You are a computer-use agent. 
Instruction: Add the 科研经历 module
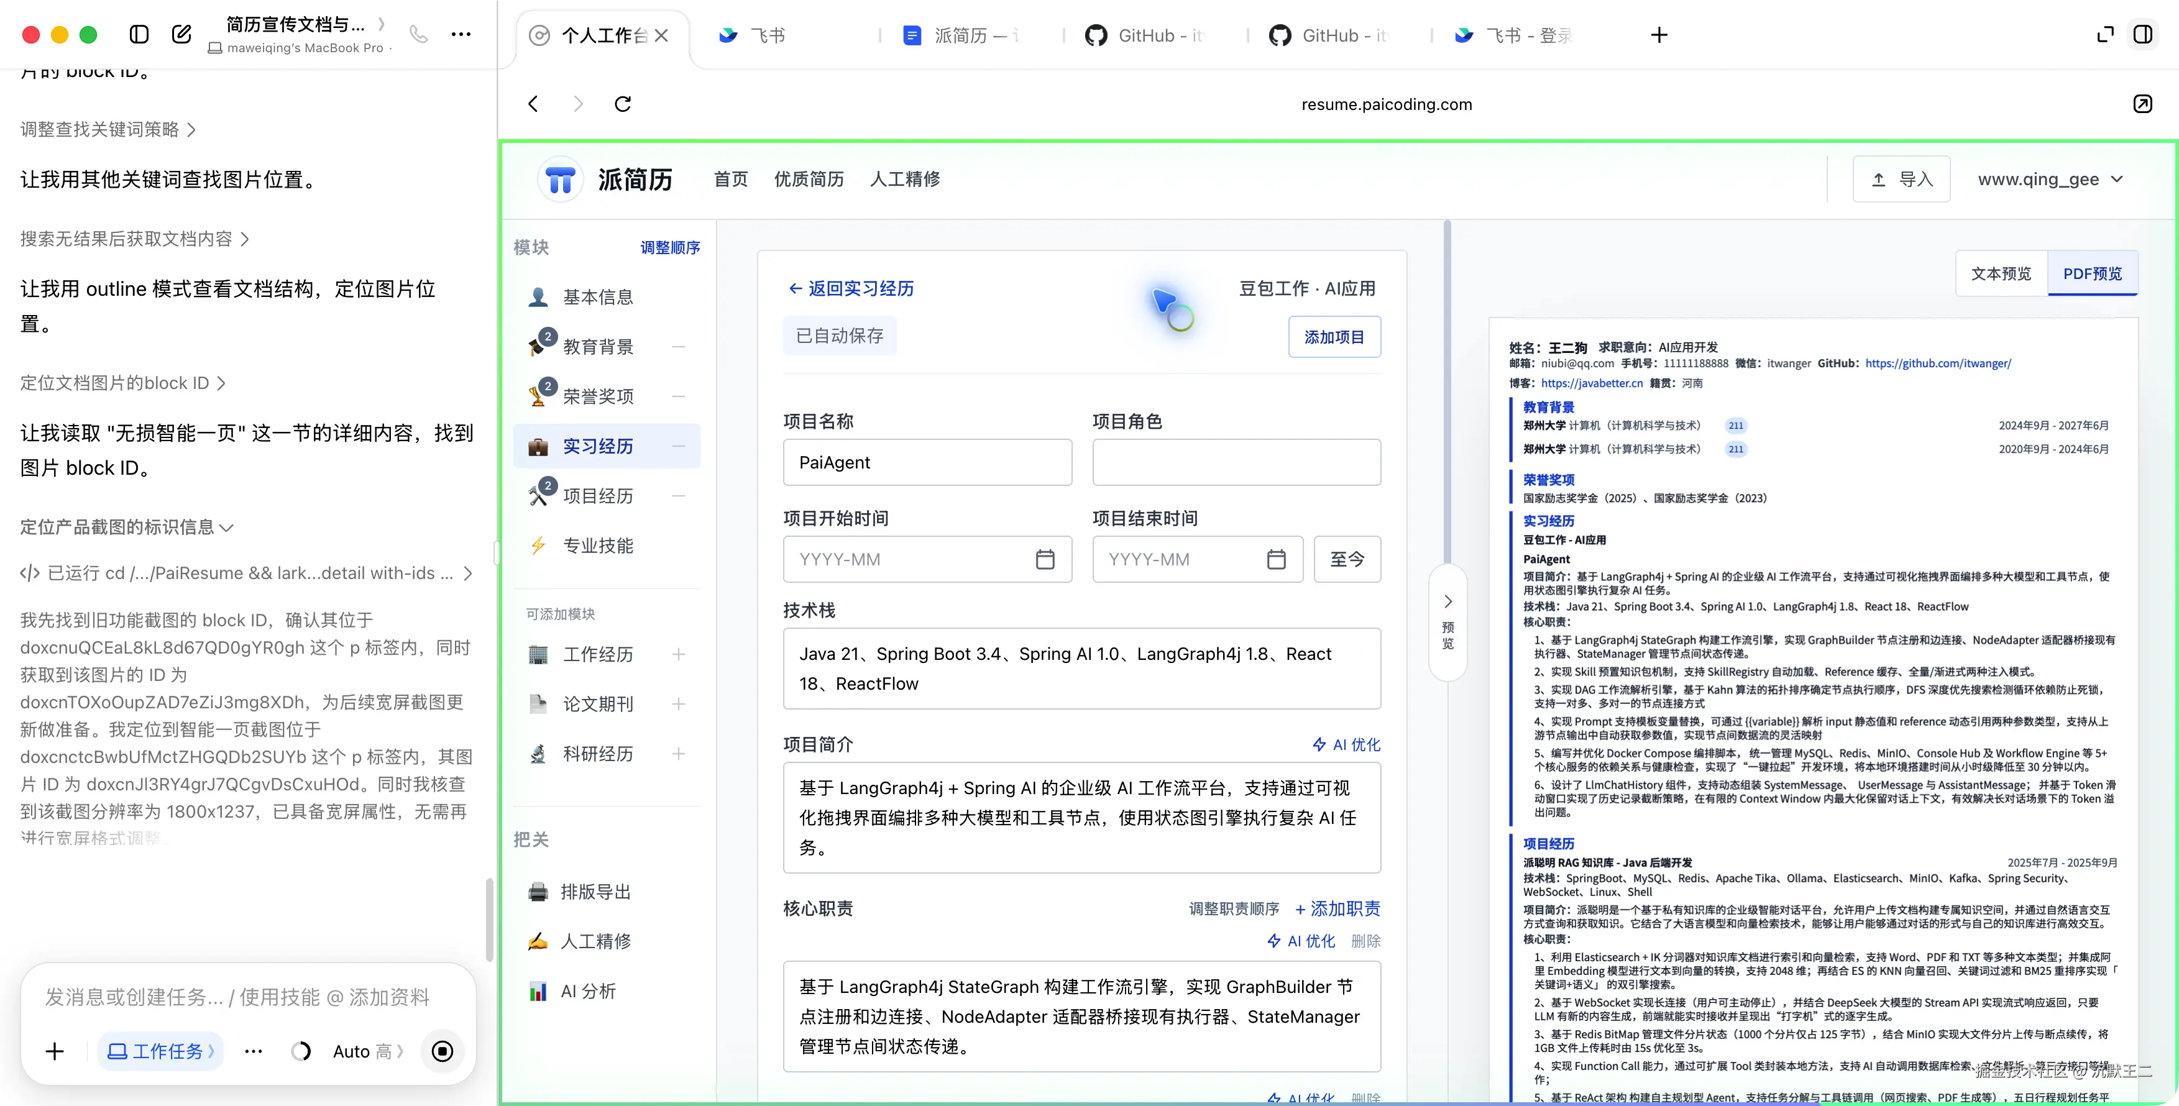679,754
